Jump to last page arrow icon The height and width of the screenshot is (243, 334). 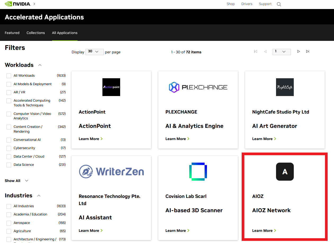pyautogui.click(x=308, y=51)
